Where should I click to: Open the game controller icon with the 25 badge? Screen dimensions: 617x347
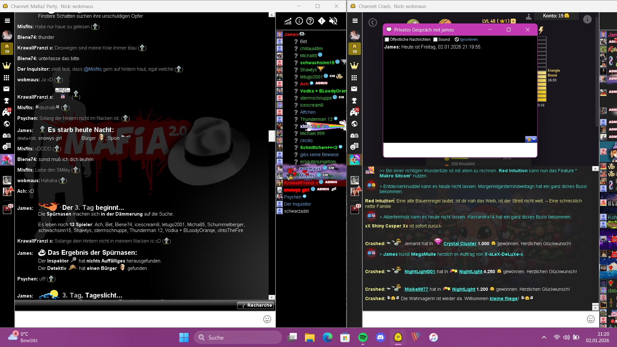[x=6, y=112]
